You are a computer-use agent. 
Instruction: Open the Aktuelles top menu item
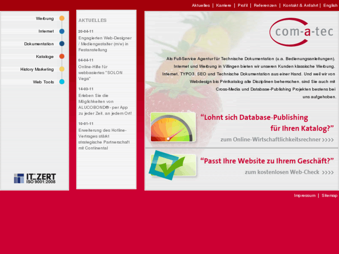pos(201,6)
